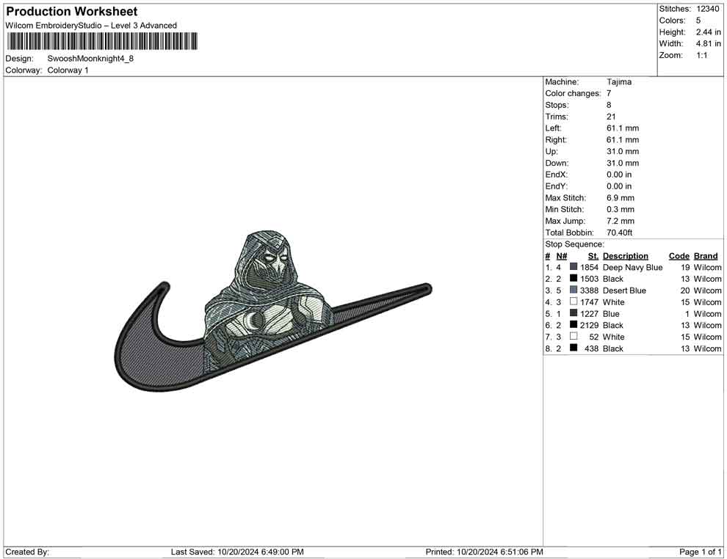Select the 'Desert Blue' description text
The height and width of the screenshot is (559, 727).
624,291
